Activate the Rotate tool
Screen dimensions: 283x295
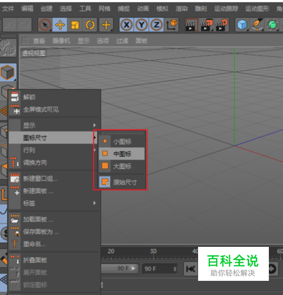[x=90, y=25]
